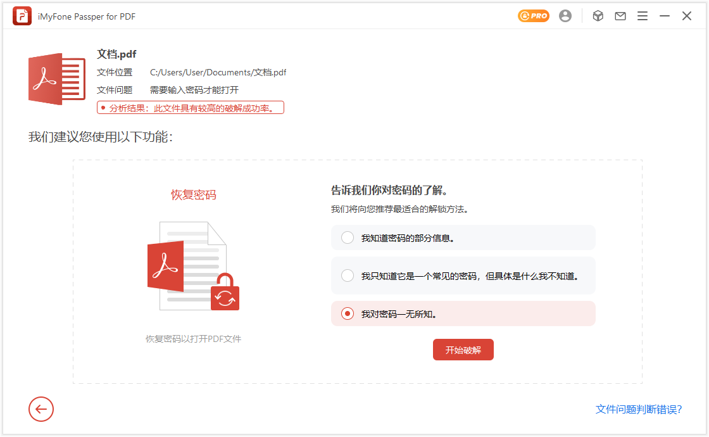Click '我们将向您推荐最适合的解锁方法。' text
Viewport: 709px width, 437px height.
pyautogui.click(x=401, y=210)
